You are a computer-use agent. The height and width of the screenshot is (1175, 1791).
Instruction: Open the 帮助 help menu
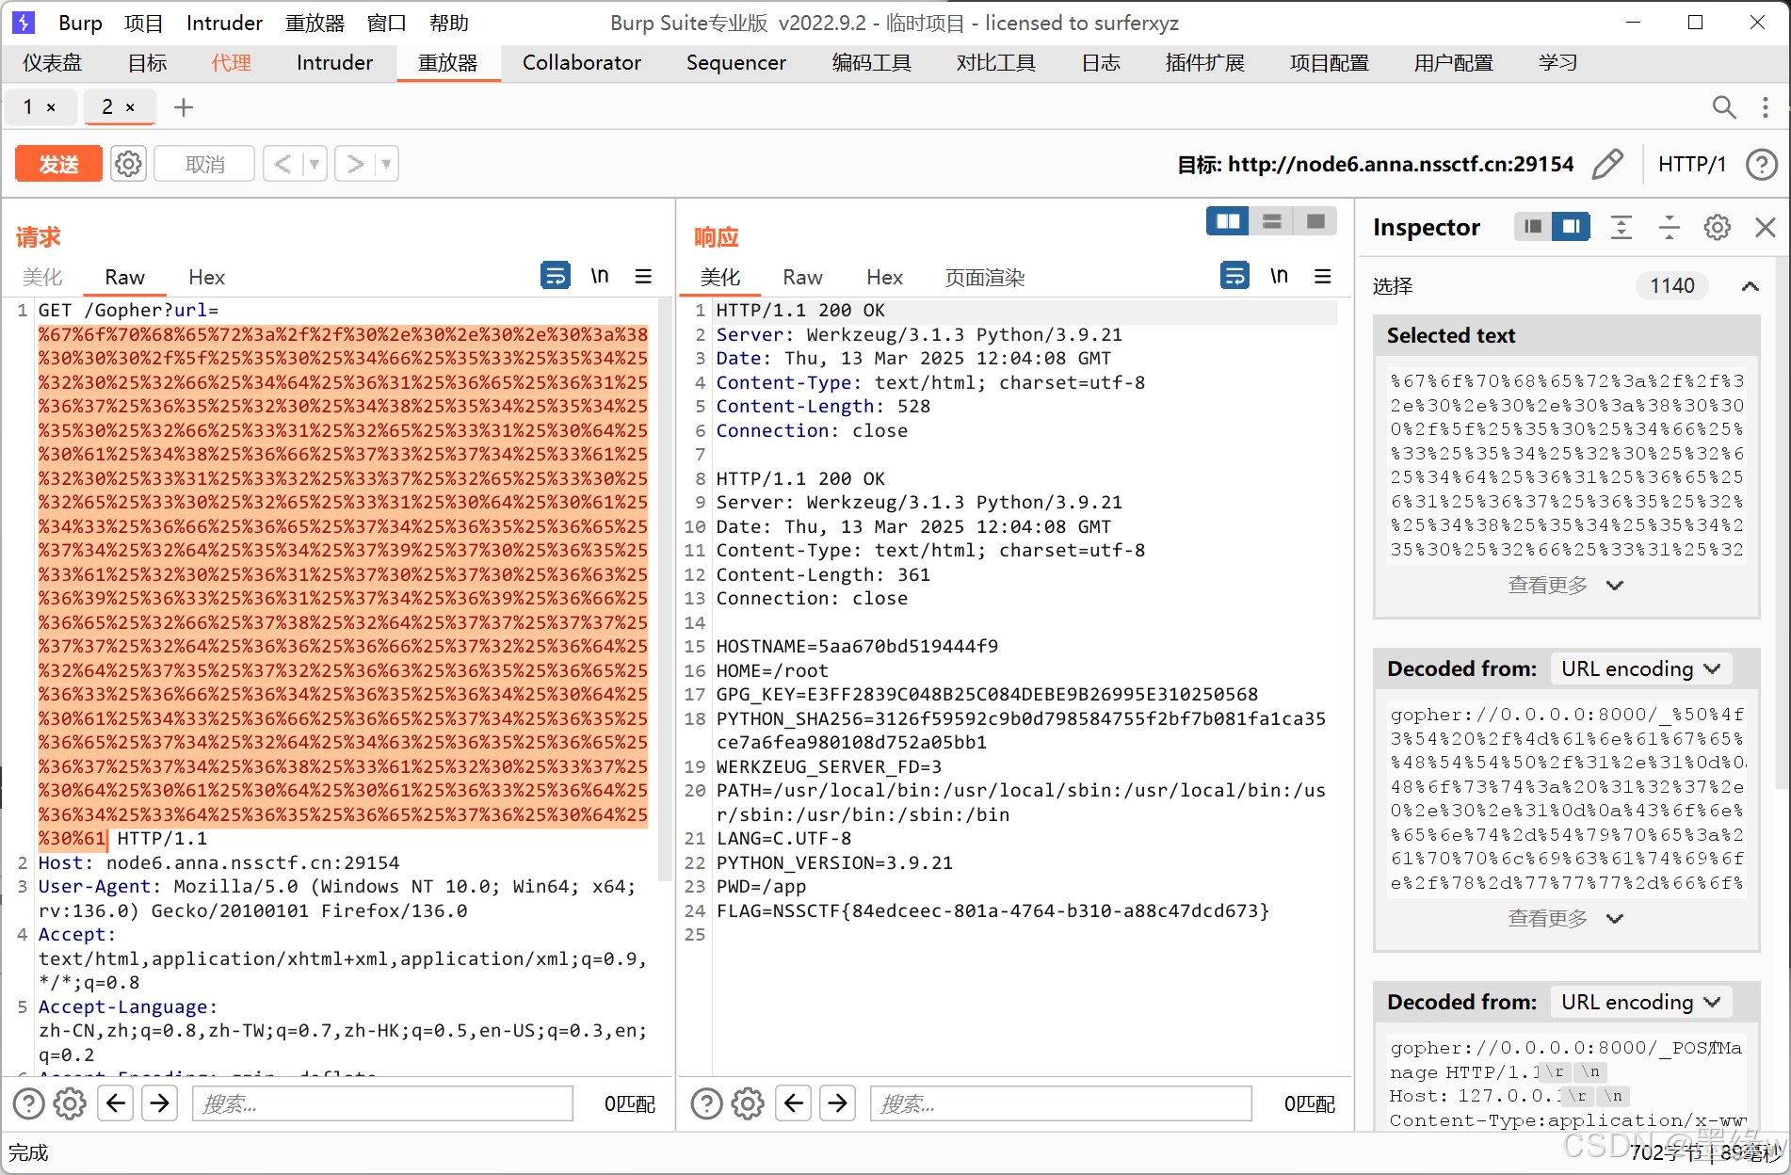pyautogui.click(x=448, y=23)
